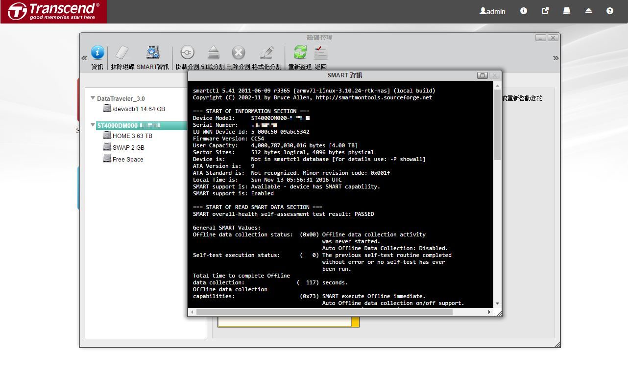
Task: Click the 'SMART support is: Enabled' line
Action: pos(233,193)
